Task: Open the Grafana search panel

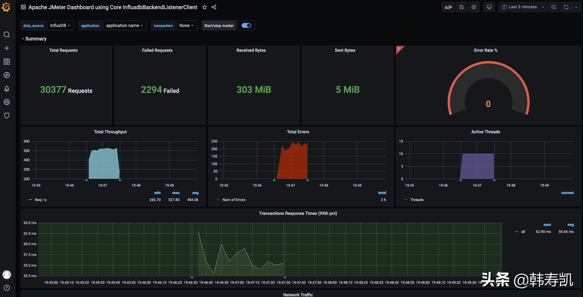Action: [x=7, y=35]
